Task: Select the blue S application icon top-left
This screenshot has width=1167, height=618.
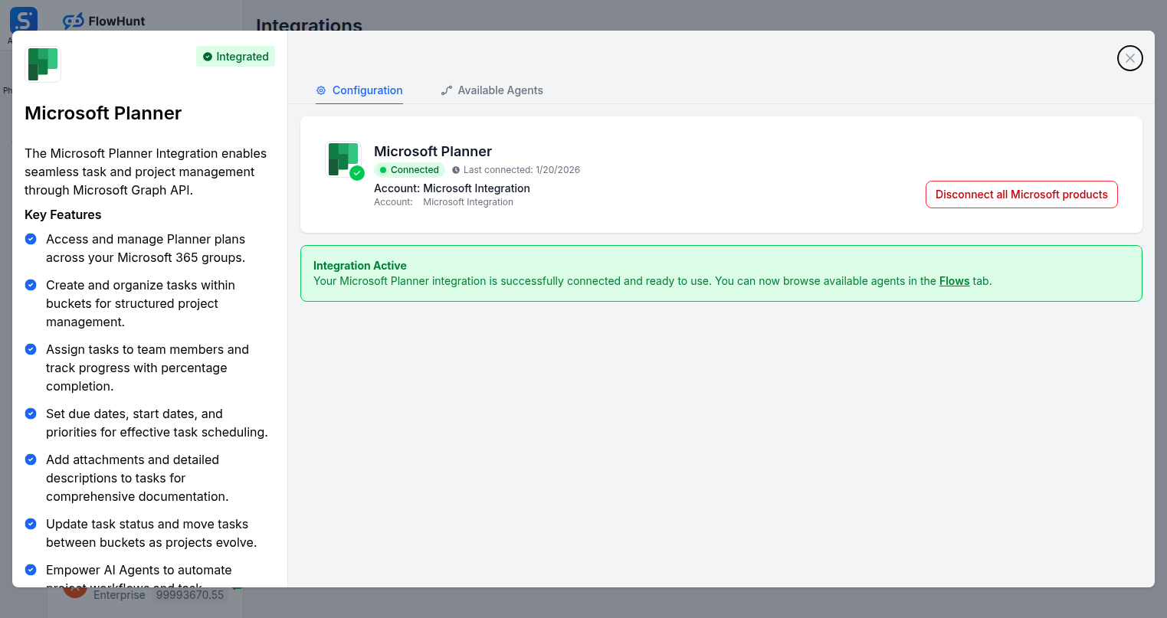Action: [x=23, y=19]
